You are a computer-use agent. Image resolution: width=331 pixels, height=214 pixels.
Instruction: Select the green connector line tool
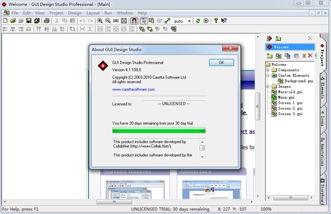[167, 20]
